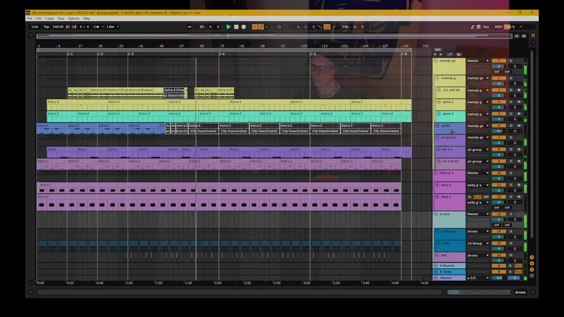Screen dimensions: 564x317
Task: Open the Help menu
Action: click(86, 18)
